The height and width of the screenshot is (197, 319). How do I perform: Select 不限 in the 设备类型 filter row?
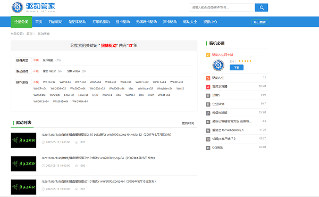(36, 60)
